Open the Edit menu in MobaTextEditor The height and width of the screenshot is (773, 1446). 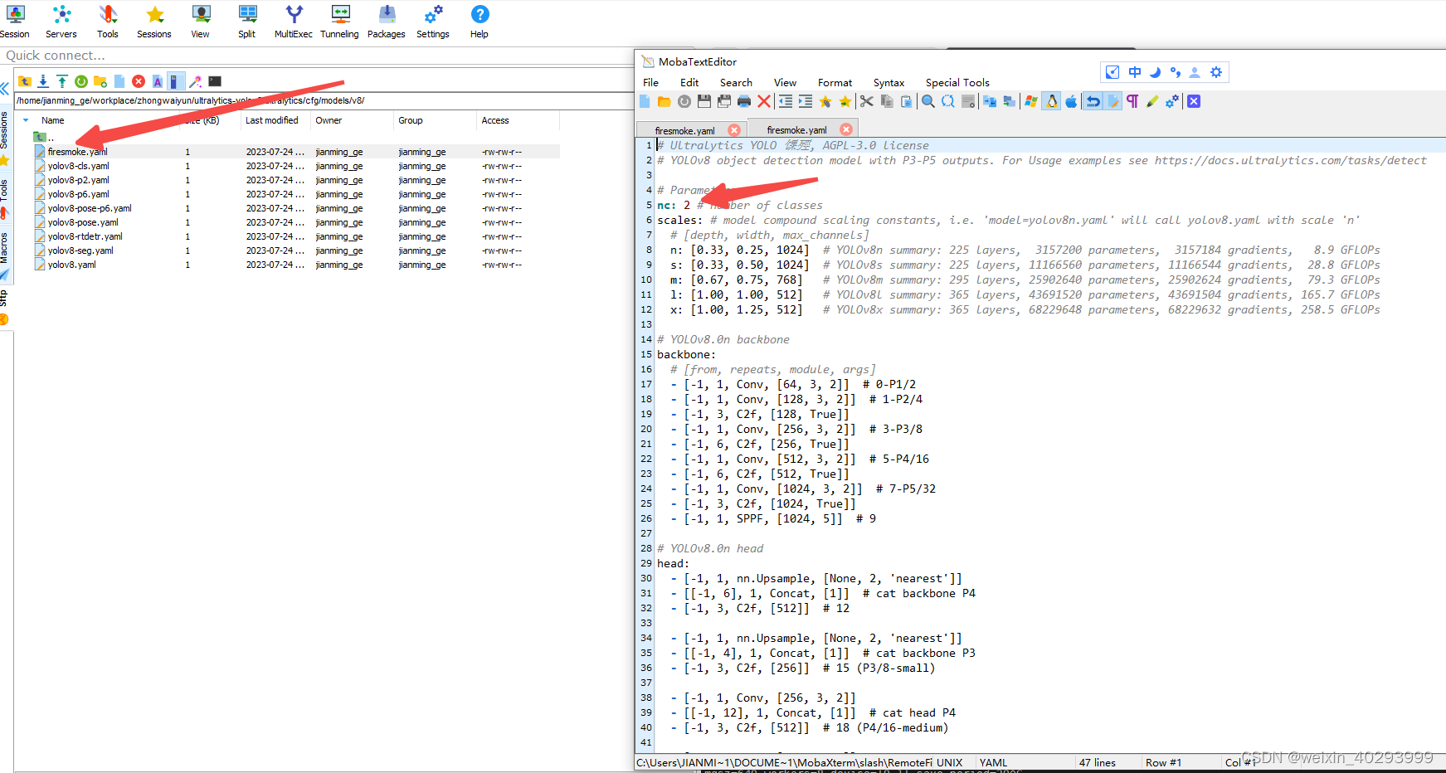(x=689, y=83)
